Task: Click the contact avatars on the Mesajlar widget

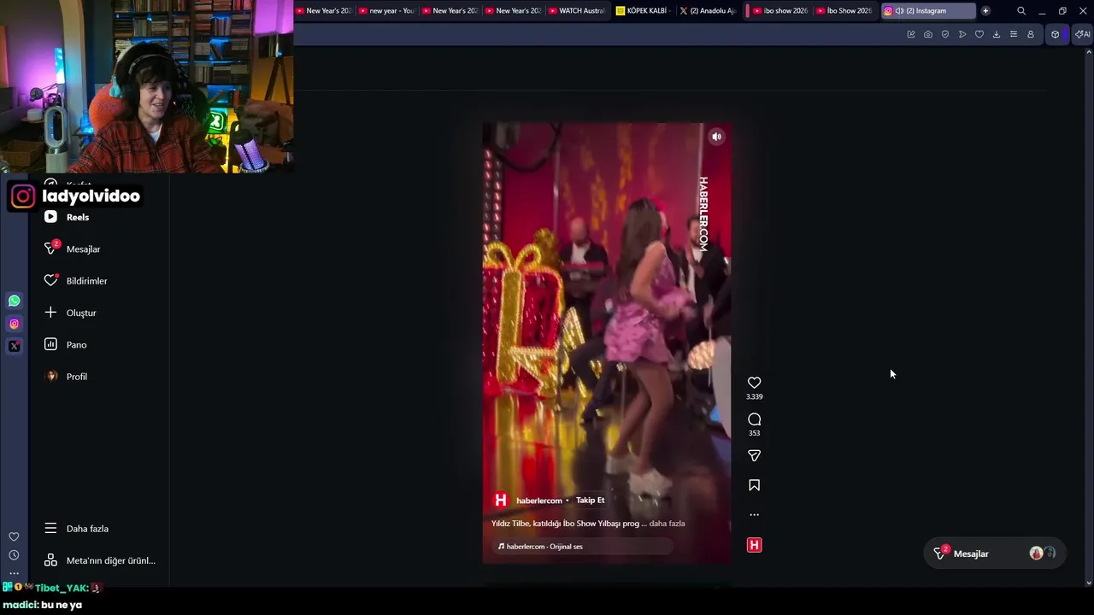Action: pyautogui.click(x=1043, y=553)
